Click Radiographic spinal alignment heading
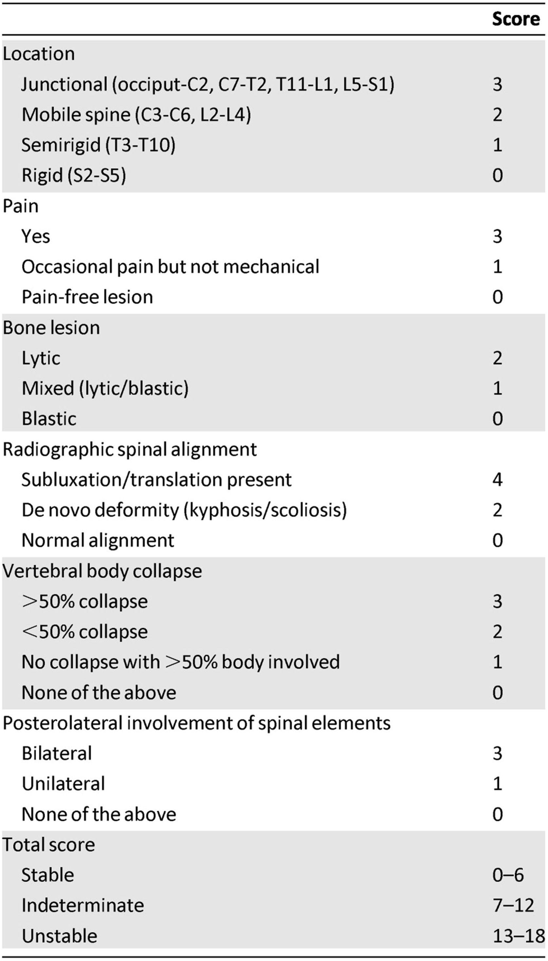This screenshot has width=548, height=961. [x=130, y=450]
